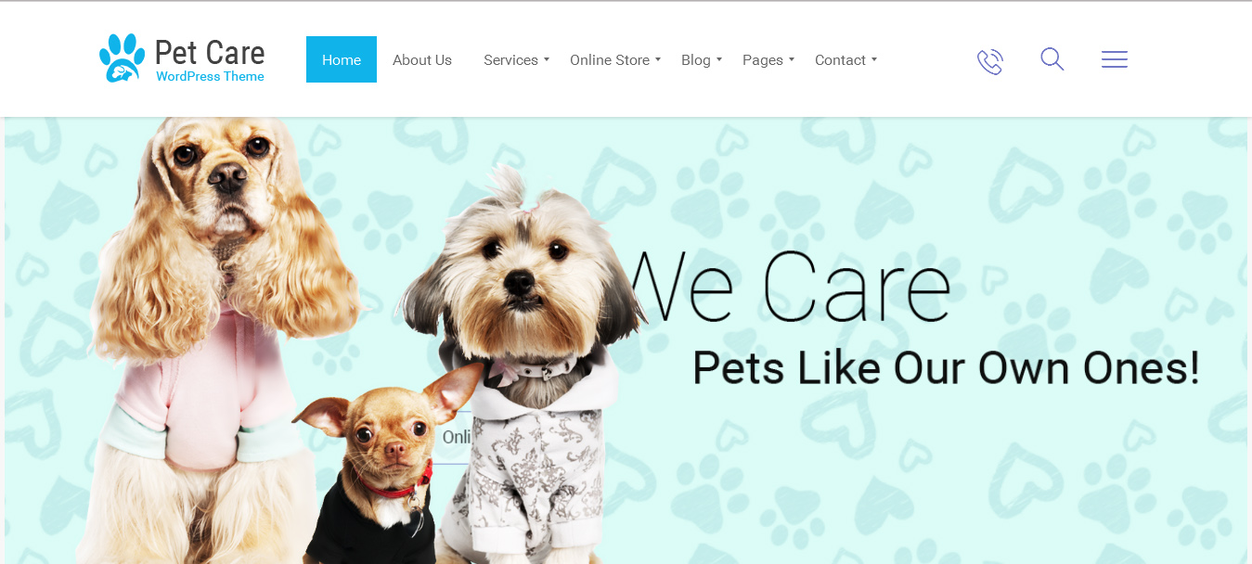Expand the Online Store dropdown arrow

(x=658, y=59)
